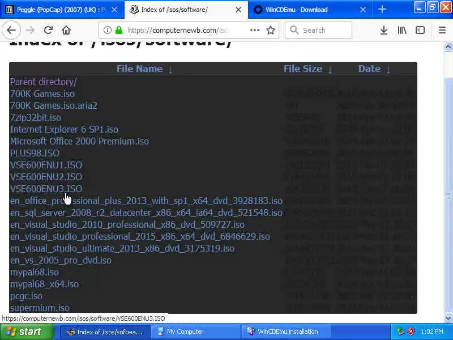Download mypal68.iso
Image resolution: width=453 pixels, height=340 pixels.
pyautogui.click(x=35, y=272)
